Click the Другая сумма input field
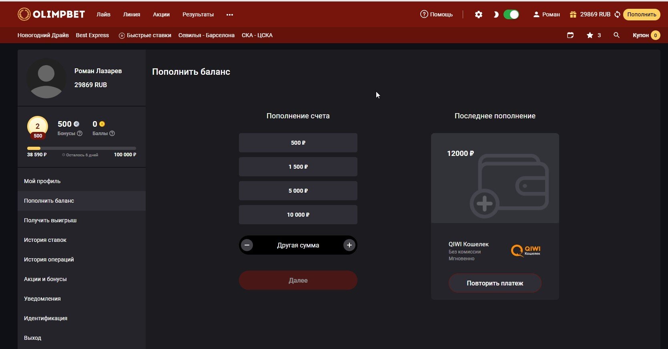The height and width of the screenshot is (349, 668). tap(298, 245)
